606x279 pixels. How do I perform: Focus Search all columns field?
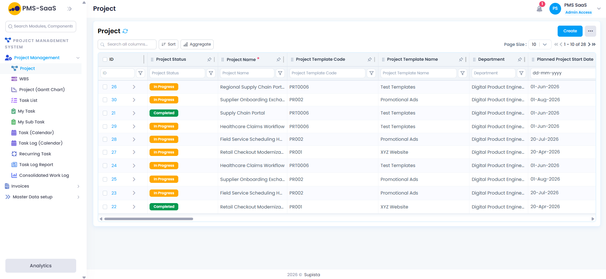tap(127, 44)
